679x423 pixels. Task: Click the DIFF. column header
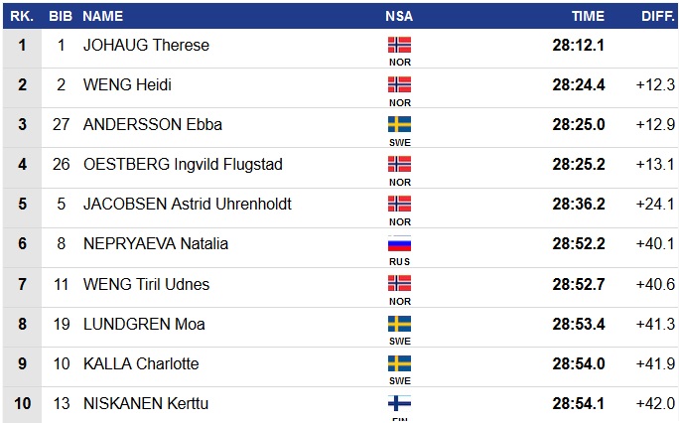coord(658,16)
